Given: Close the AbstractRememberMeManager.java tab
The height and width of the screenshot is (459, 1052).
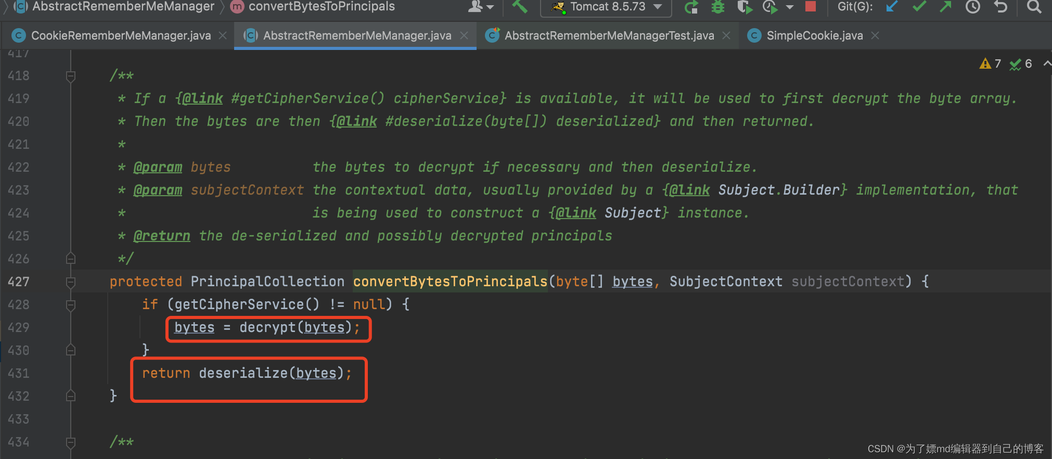Looking at the screenshot, I should coord(464,35).
